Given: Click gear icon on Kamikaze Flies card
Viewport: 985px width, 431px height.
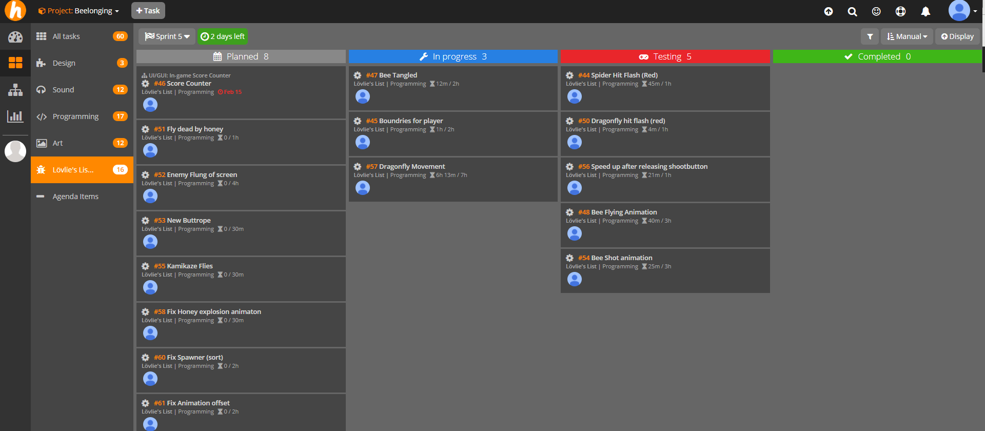Looking at the screenshot, I should pyautogui.click(x=146, y=266).
